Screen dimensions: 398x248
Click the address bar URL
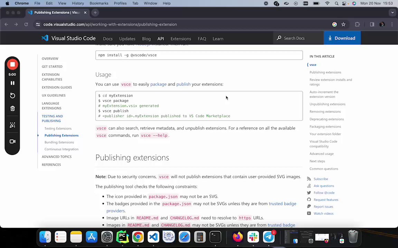click(x=110, y=24)
